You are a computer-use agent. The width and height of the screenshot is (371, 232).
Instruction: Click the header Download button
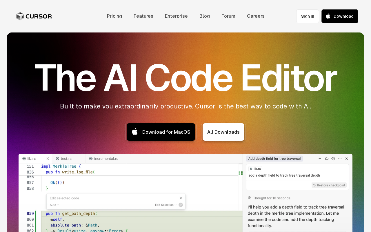point(340,16)
